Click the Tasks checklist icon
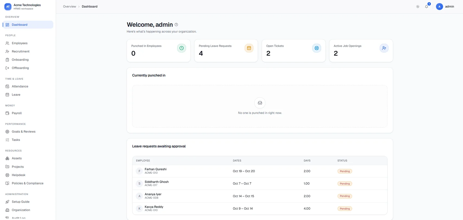The image size is (463, 220). [7, 140]
